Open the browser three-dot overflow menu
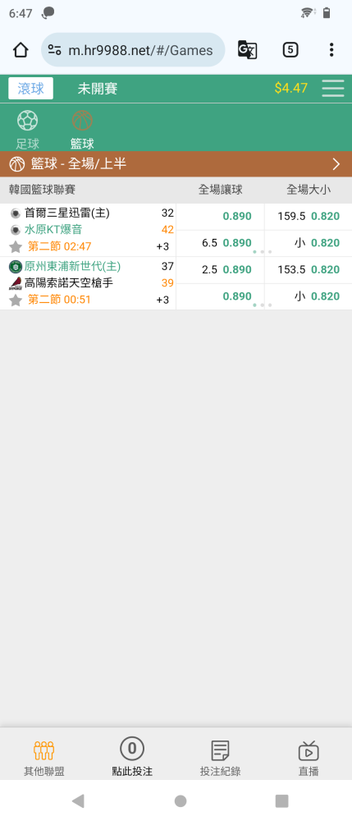The width and height of the screenshot is (352, 821). (x=331, y=50)
